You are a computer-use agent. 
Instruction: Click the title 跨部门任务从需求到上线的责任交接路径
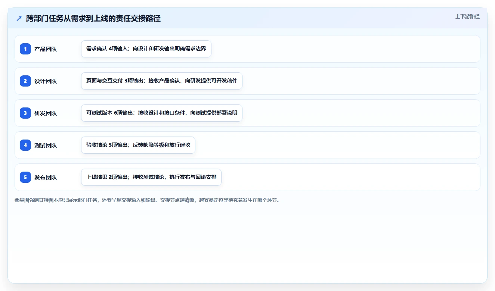pyautogui.click(x=93, y=18)
